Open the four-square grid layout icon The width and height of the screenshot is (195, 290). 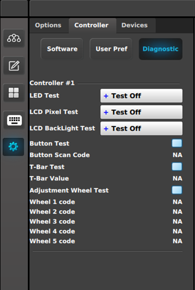point(14,93)
